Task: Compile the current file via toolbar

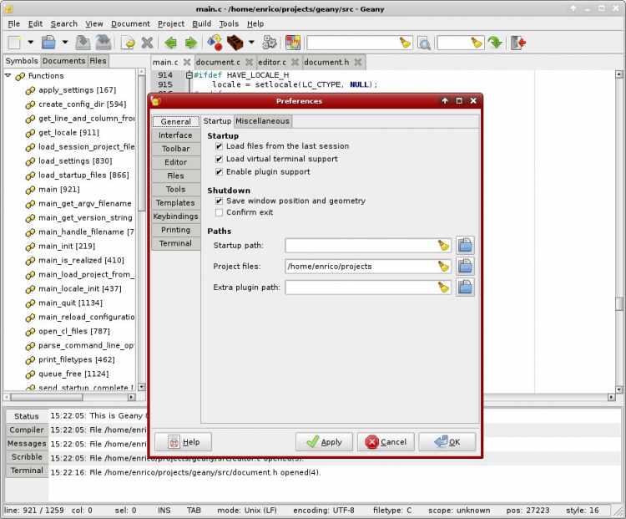Action: [215, 43]
